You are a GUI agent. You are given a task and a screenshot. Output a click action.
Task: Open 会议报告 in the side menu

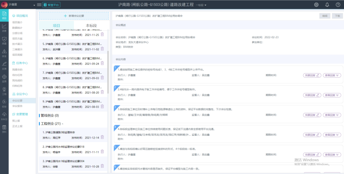[17, 106]
